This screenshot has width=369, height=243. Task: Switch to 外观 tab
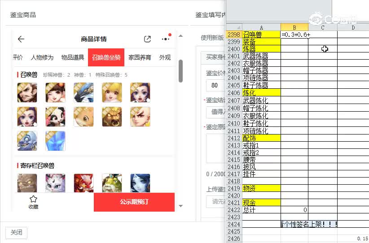165,57
